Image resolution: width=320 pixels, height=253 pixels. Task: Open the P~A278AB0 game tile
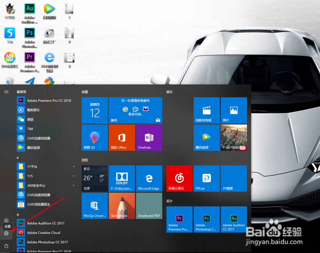tap(234, 138)
